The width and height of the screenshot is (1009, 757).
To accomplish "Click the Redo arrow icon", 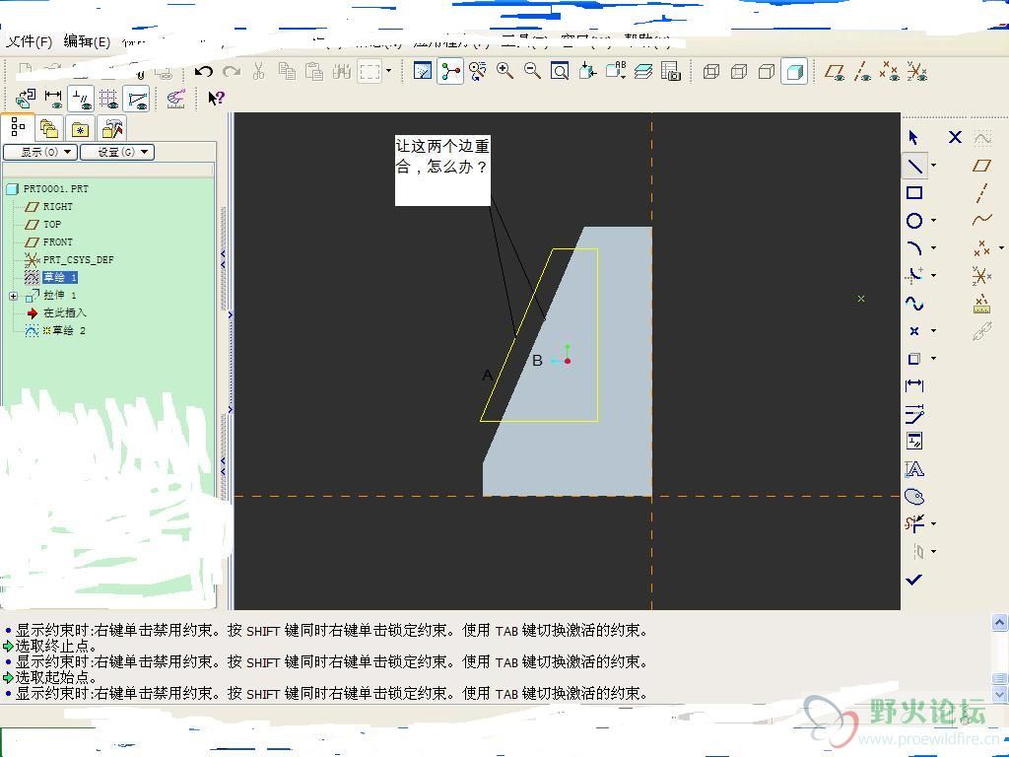I will tap(232, 71).
